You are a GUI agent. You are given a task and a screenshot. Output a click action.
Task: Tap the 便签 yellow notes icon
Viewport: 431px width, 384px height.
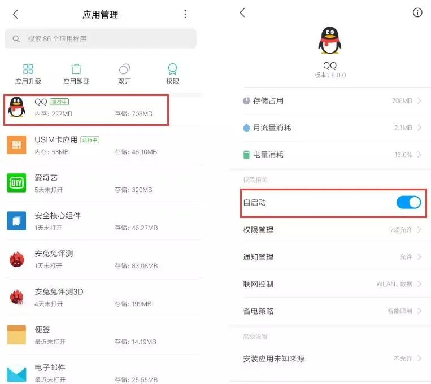[16, 335]
